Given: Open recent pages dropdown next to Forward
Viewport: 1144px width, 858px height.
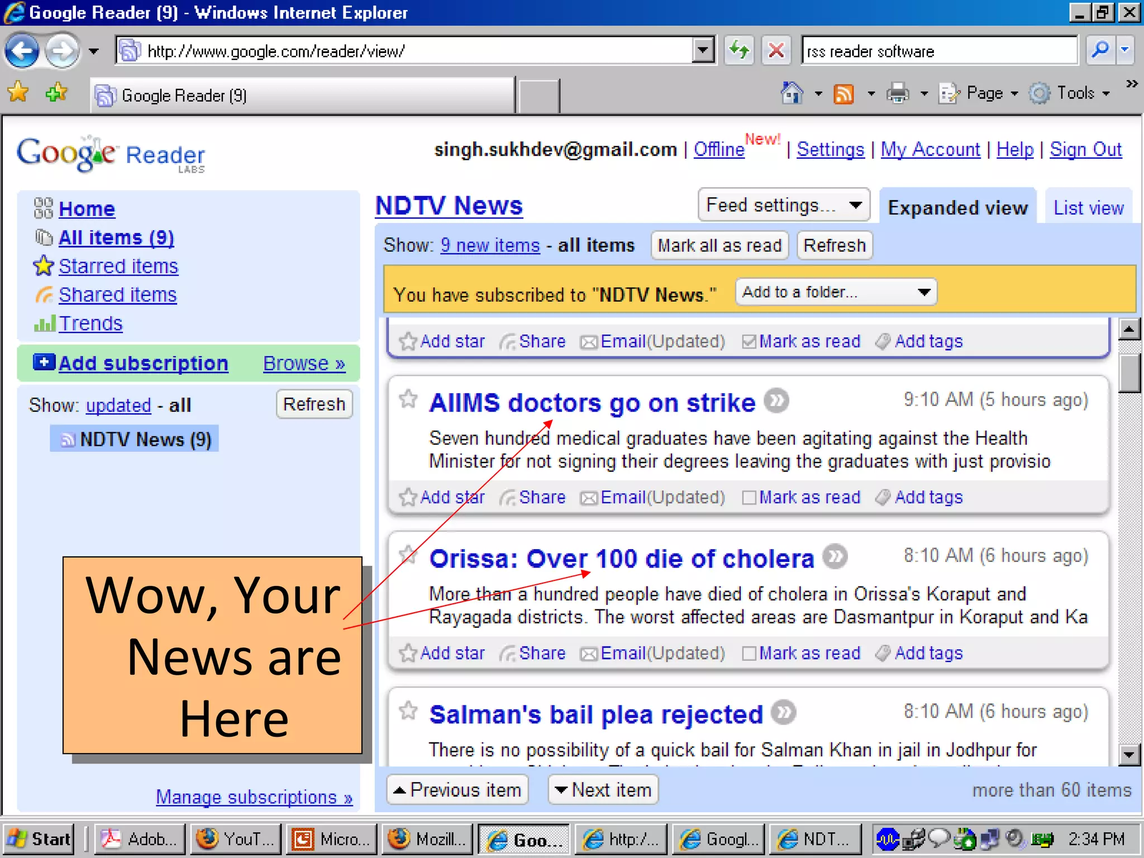Looking at the screenshot, I should (x=93, y=51).
